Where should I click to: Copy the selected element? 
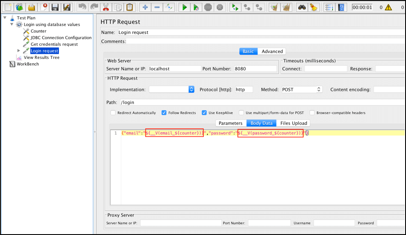click(x=118, y=7)
